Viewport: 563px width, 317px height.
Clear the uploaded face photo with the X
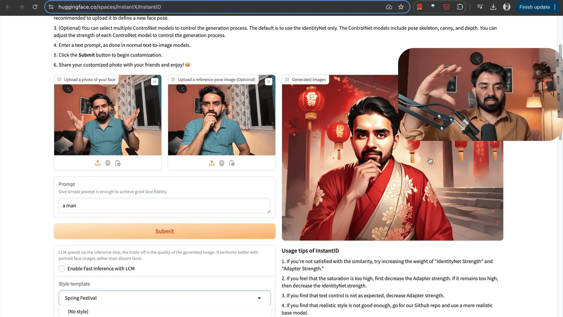click(154, 81)
